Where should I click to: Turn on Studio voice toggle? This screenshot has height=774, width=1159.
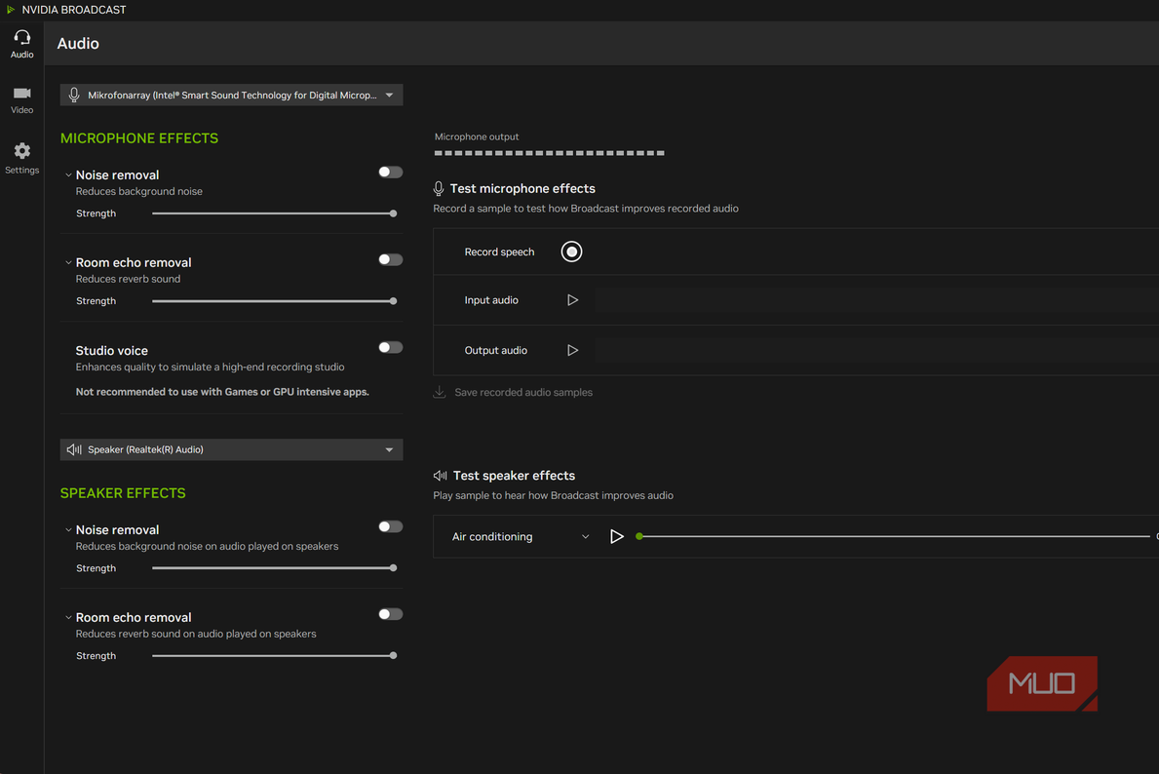(390, 347)
